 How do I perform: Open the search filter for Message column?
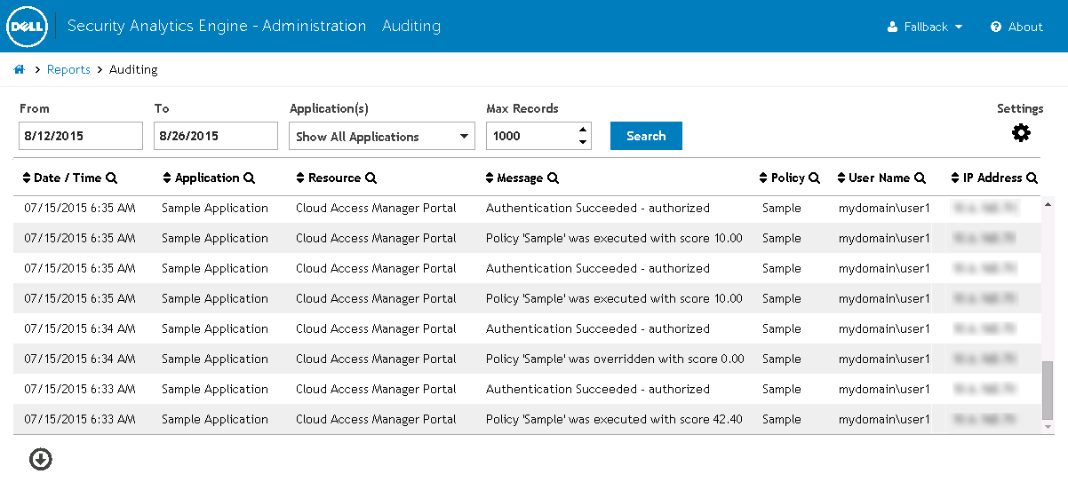(x=553, y=178)
